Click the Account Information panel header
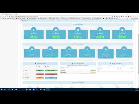This screenshot has width=139, height=104. 78,63
